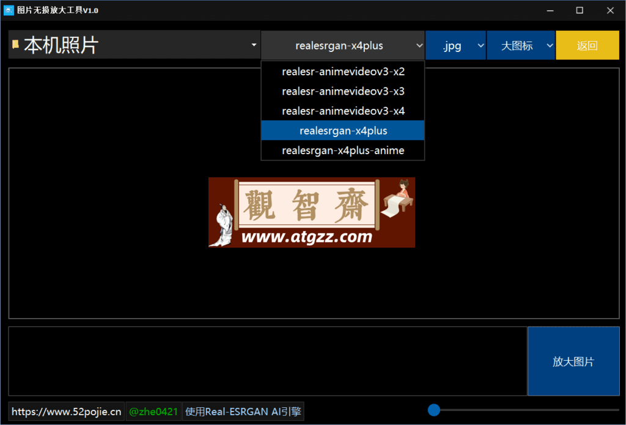Open the .jpg output format dropdown

click(455, 45)
